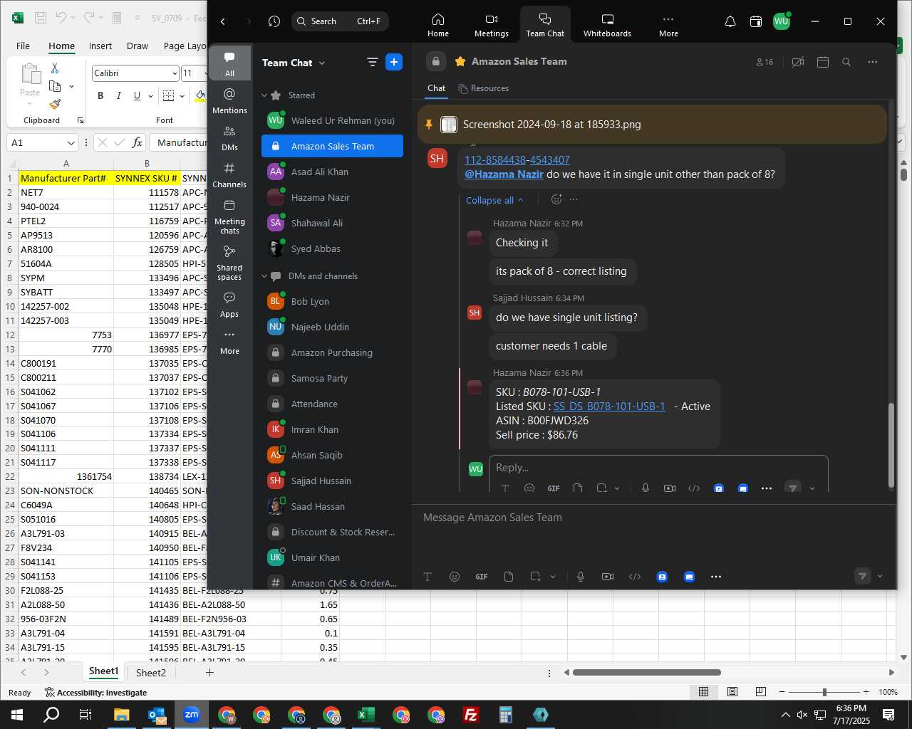Open Excel Name Box dropdown arrow

pyautogui.click(x=71, y=143)
